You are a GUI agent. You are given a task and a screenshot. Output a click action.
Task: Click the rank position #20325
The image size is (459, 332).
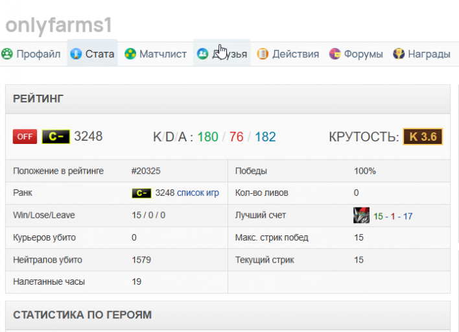tap(146, 171)
